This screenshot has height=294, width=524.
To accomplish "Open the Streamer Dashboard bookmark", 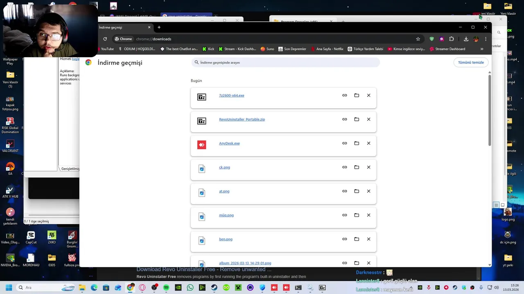I will coord(447,49).
